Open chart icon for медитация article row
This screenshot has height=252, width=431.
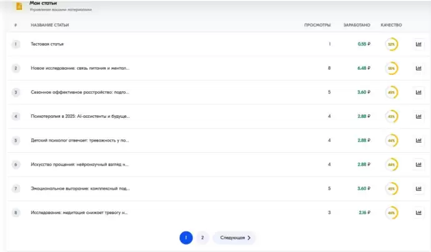click(419, 213)
